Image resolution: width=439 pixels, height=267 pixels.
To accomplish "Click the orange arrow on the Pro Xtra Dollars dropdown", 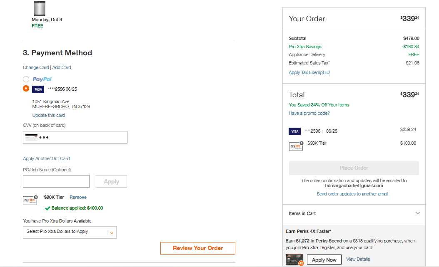I will pyautogui.click(x=112, y=233).
